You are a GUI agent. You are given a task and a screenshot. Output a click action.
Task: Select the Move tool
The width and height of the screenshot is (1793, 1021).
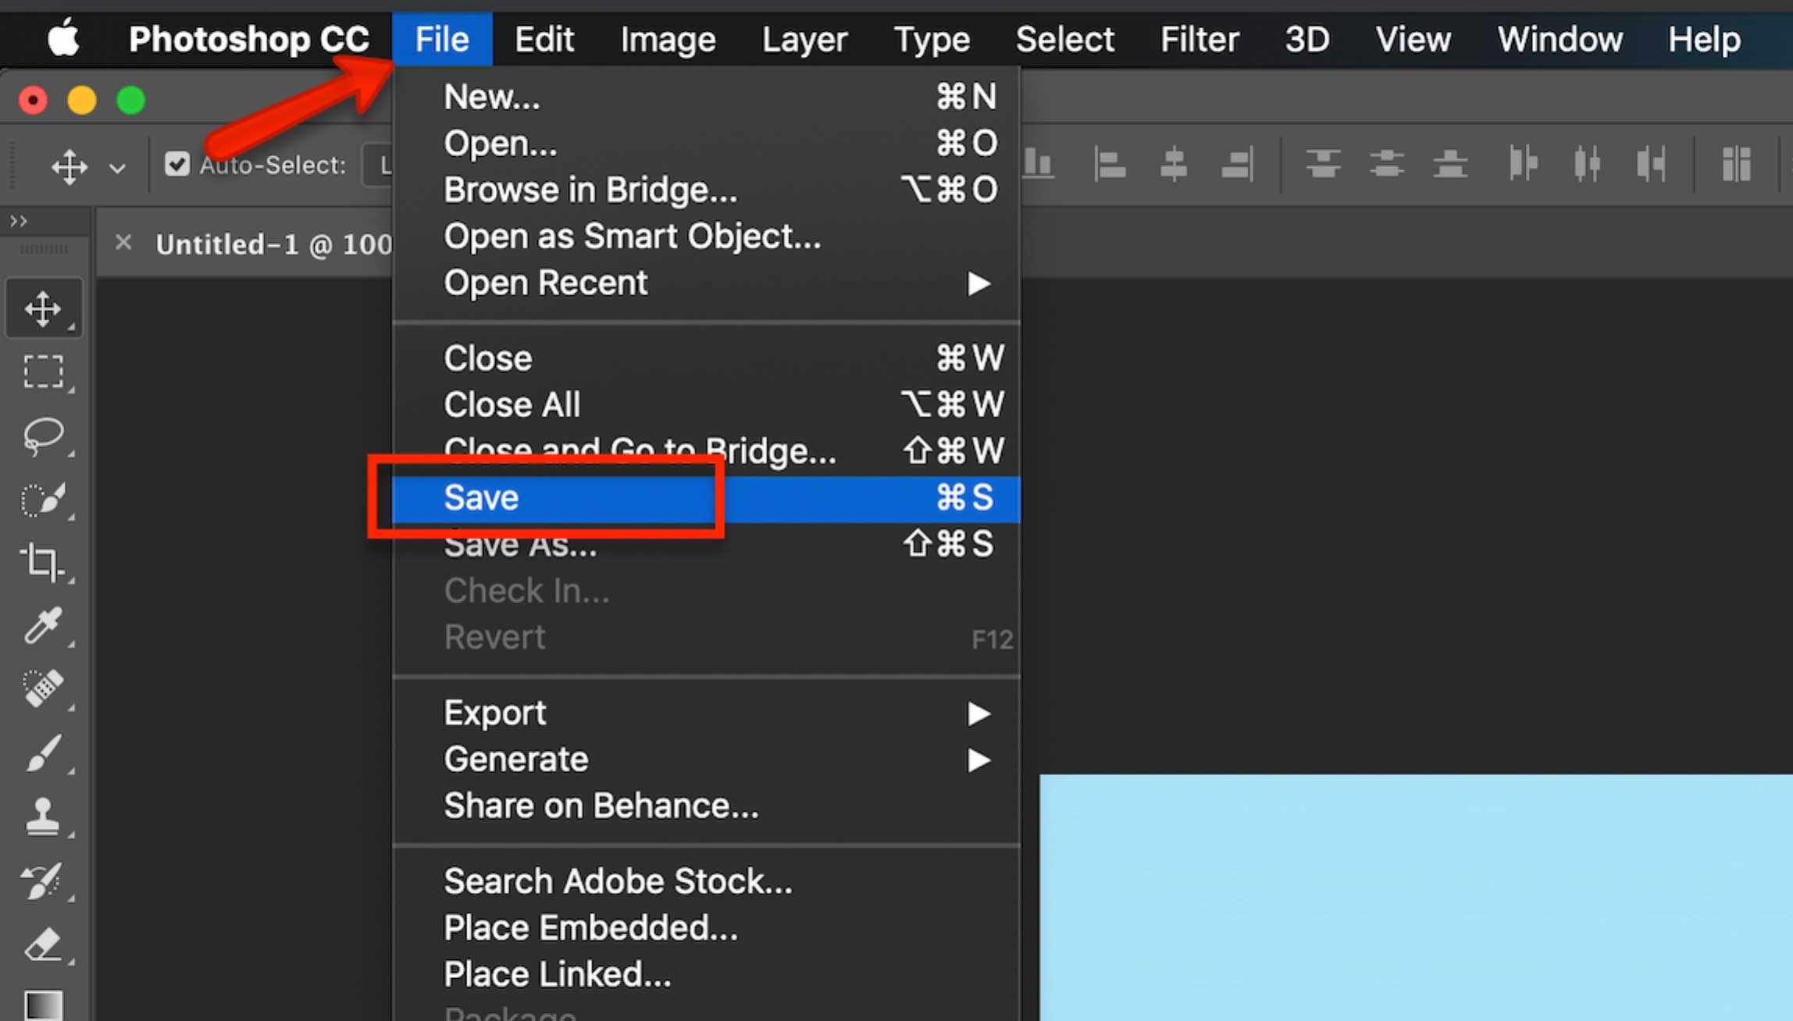(x=45, y=307)
